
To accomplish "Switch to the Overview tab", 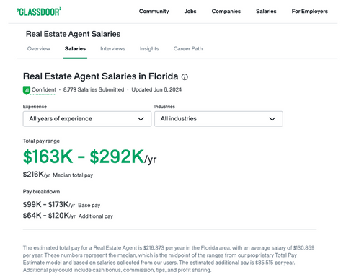I will 39,48.
